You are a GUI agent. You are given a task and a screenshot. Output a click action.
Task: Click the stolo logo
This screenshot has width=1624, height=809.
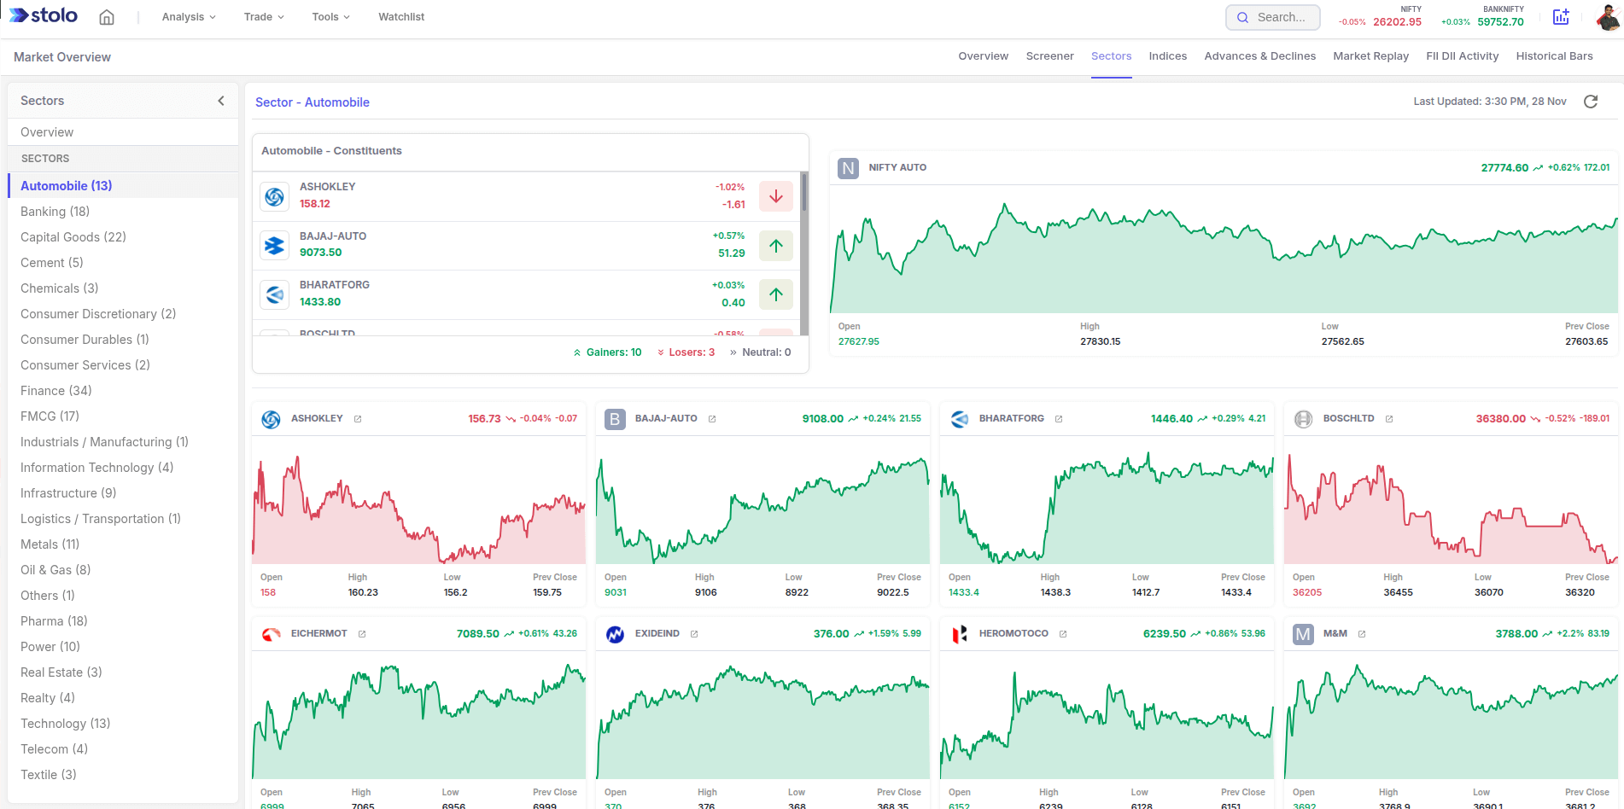click(44, 16)
